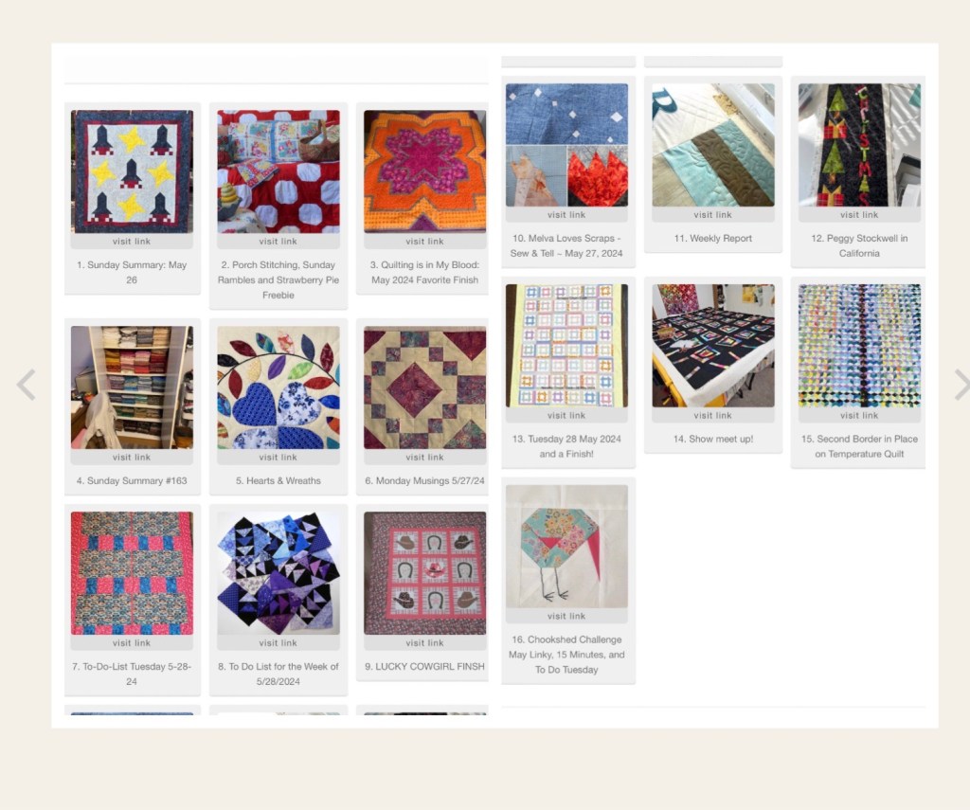970x810 pixels.
Task: Open the orange star quilt thumbnail
Action: [x=424, y=171]
